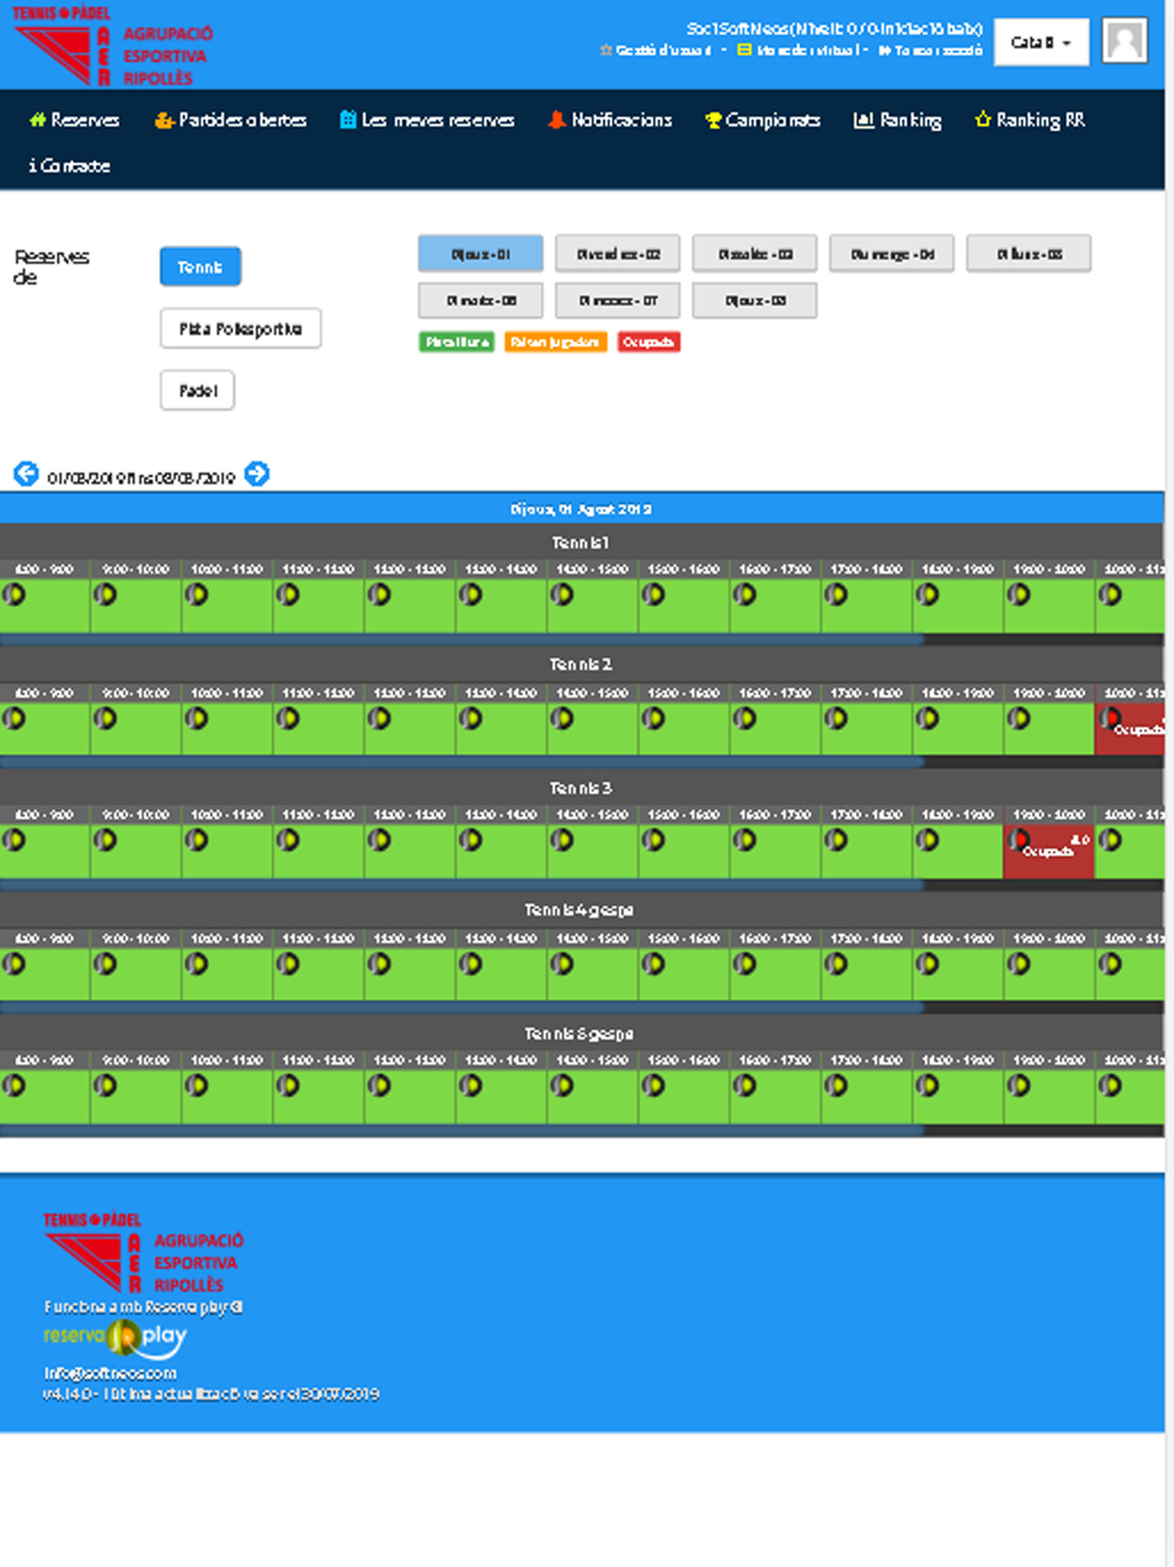Click the orange Falten jugadors legend badge
This screenshot has height=1567, width=1174.
click(x=556, y=342)
